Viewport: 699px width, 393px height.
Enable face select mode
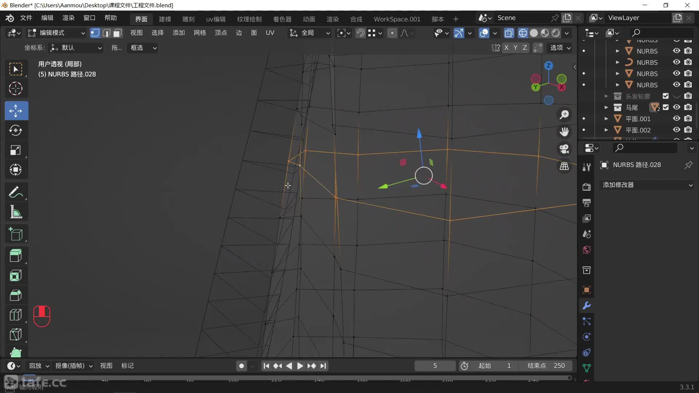117,33
